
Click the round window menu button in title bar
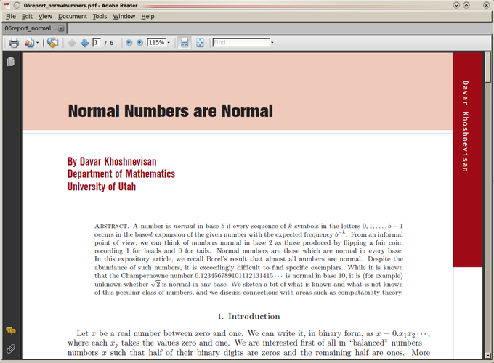pyautogui.click(x=17, y=5)
